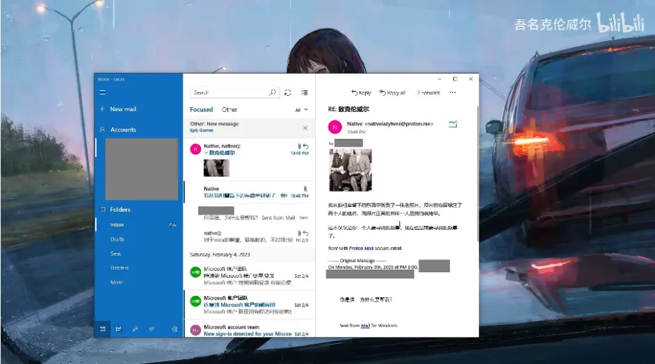
Task: Dismiss the Epic Games new message notification
Action: pyautogui.click(x=305, y=128)
